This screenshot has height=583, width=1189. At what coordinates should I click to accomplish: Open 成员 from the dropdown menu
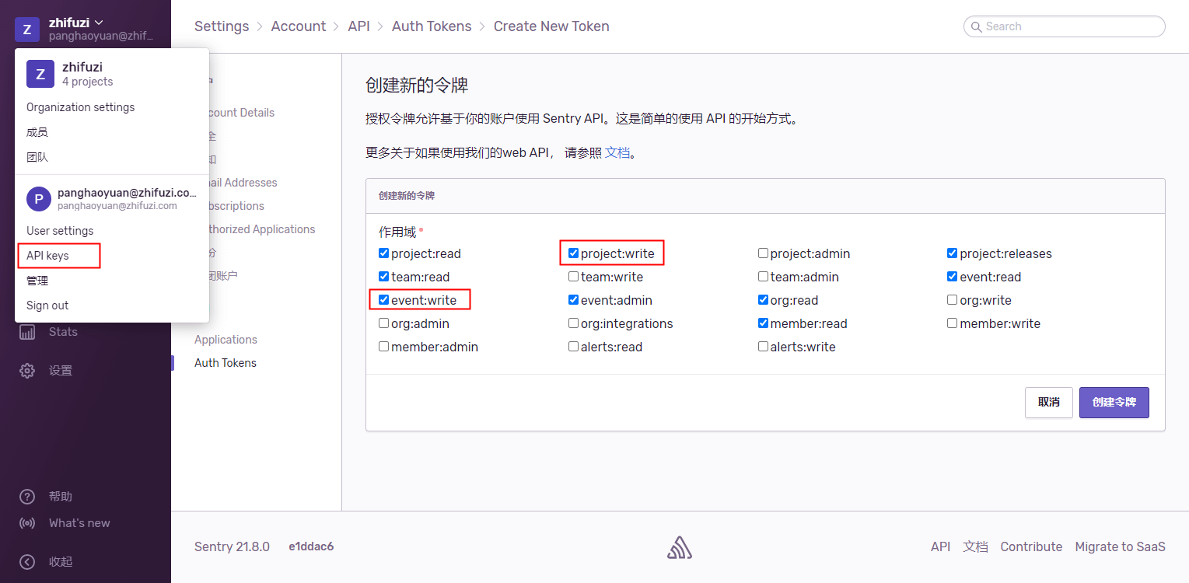click(x=37, y=132)
